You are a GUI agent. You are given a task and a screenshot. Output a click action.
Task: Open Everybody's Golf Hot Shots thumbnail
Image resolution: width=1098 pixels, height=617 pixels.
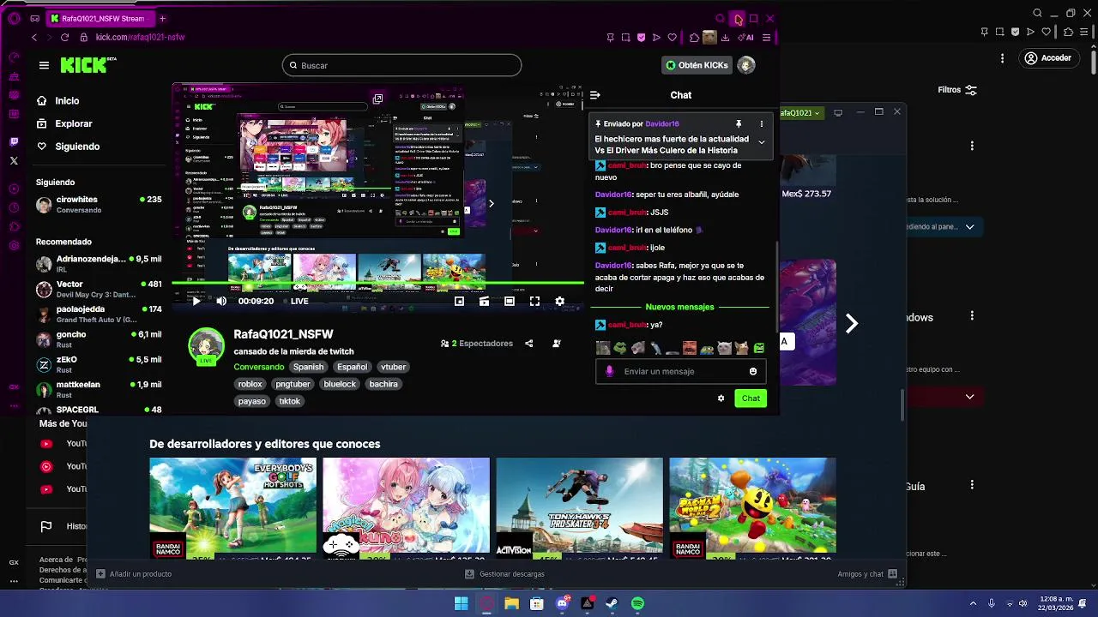click(233, 506)
